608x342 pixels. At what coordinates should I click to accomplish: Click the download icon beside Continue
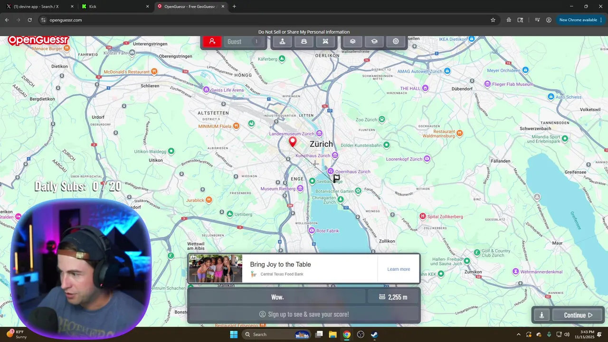click(x=541, y=315)
